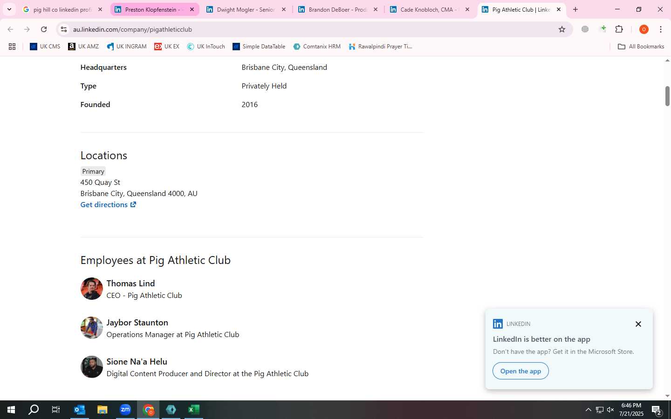Open the Comtanix HRM bookmark
This screenshot has width=671, height=419.
click(x=317, y=47)
